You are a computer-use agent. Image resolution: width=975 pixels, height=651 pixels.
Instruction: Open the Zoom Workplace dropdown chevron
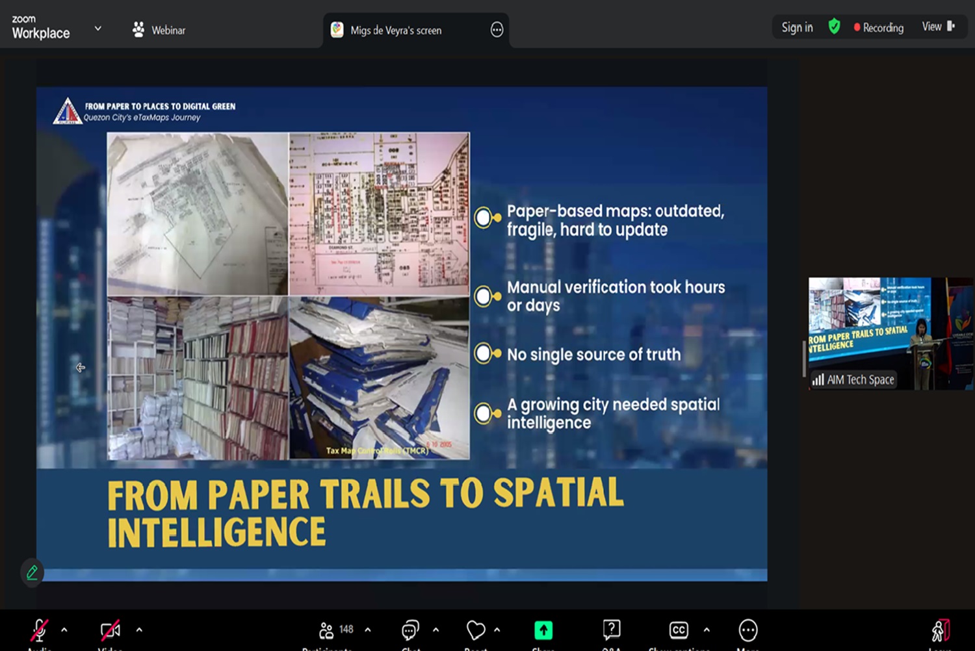click(98, 29)
